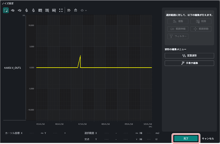Click the 範囲伸縮 button
This screenshot has width=220, height=144.
(178, 29)
